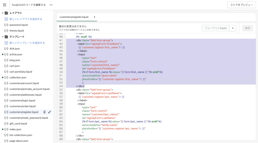Collapse the レイアウト folder
The image size is (258, 143).
[x=3, y=13]
